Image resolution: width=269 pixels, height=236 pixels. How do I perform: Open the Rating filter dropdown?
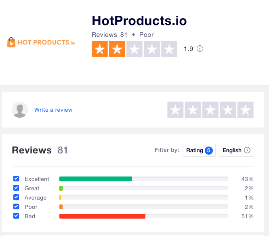coord(199,150)
